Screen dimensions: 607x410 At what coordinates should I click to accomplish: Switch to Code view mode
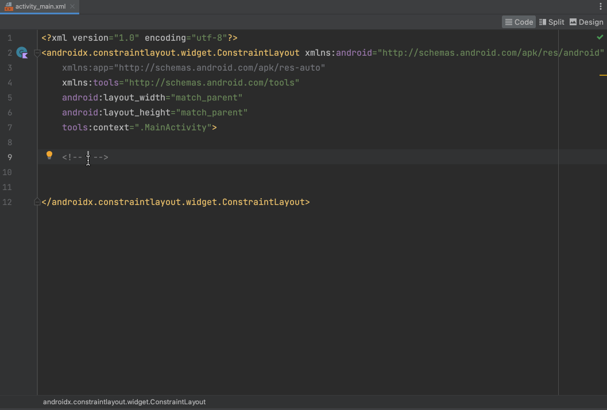pos(519,22)
